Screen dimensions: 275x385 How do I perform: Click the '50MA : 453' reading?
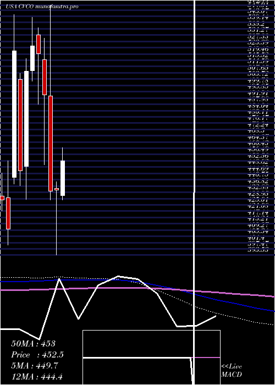[x=34, y=344]
